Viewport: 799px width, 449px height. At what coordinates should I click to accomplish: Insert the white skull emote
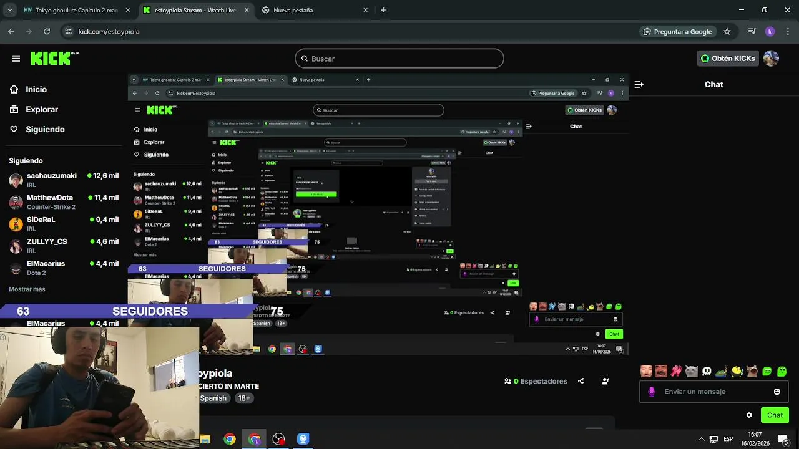point(707,371)
